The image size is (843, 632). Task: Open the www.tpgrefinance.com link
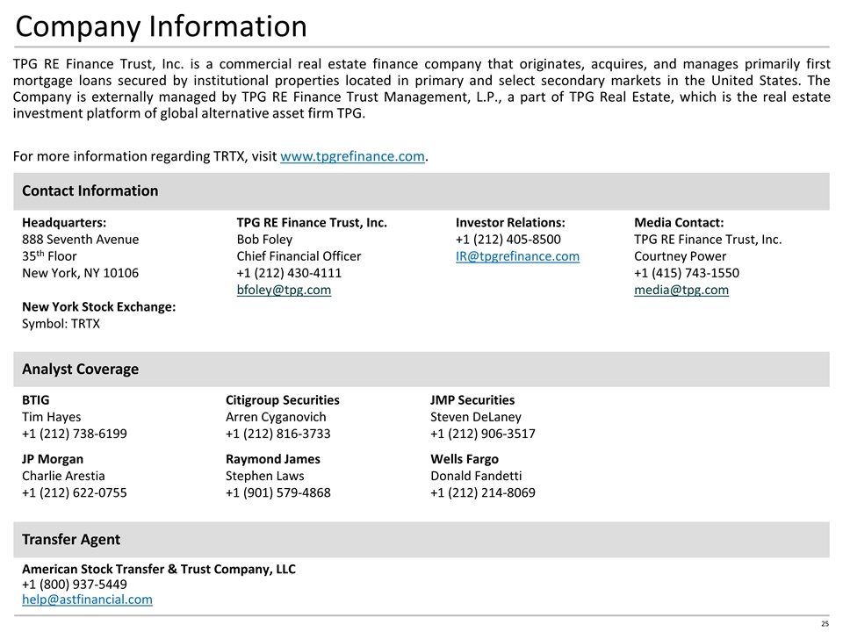pyautogui.click(x=352, y=156)
